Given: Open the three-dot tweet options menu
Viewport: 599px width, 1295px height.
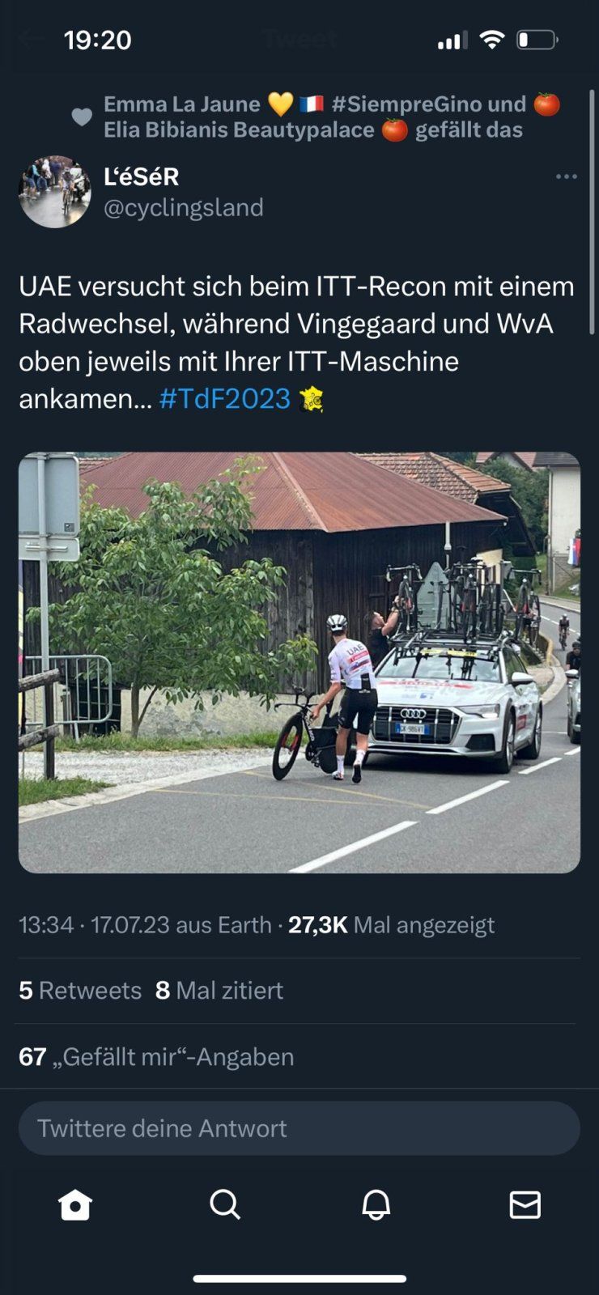Looking at the screenshot, I should point(567,176).
